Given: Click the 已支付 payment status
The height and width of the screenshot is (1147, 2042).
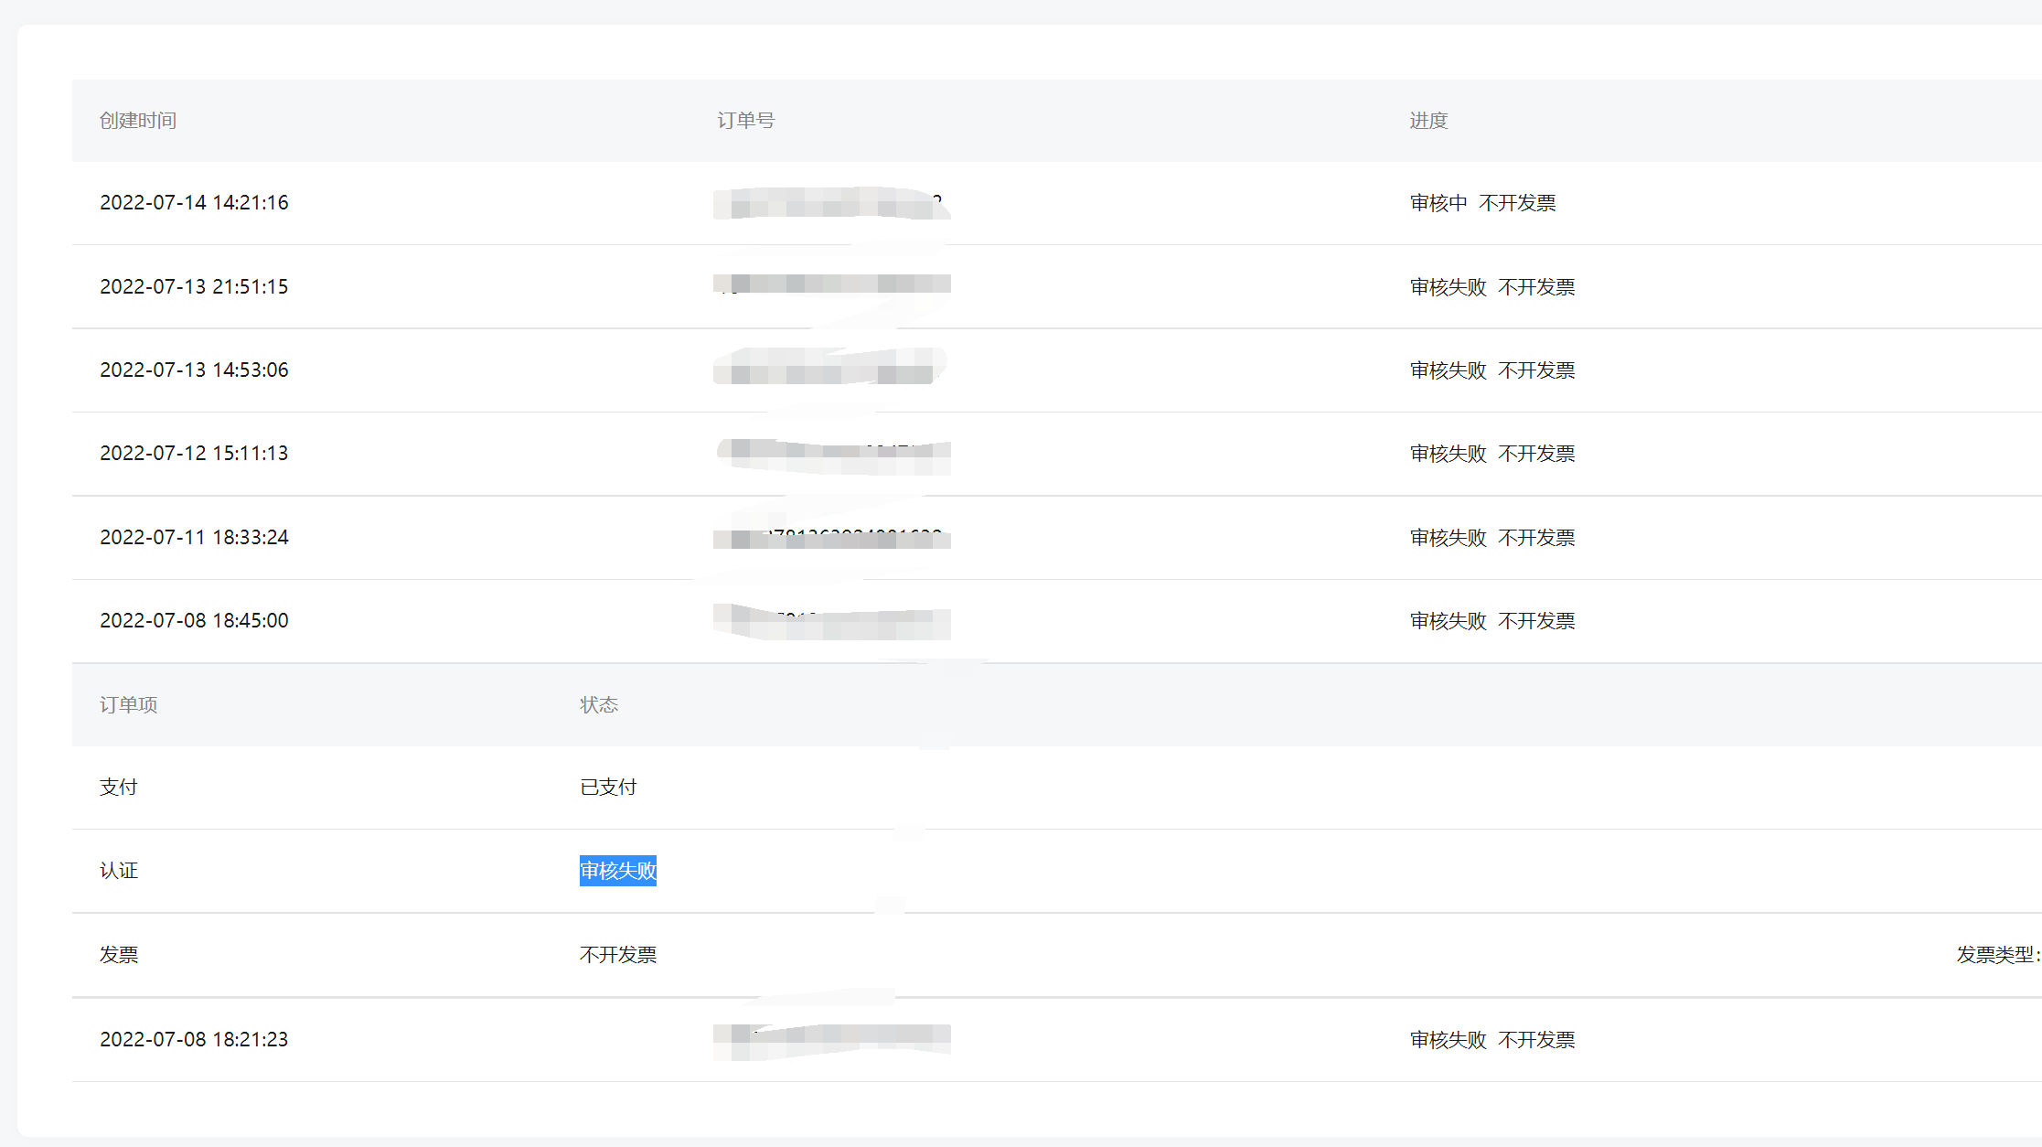Looking at the screenshot, I should point(608,788).
